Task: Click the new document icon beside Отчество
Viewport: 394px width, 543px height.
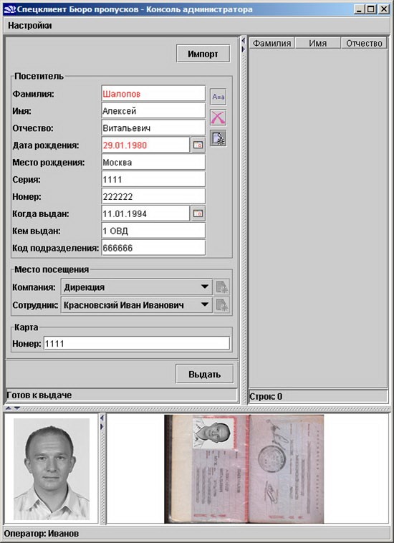Action: click(x=218, y=138)
